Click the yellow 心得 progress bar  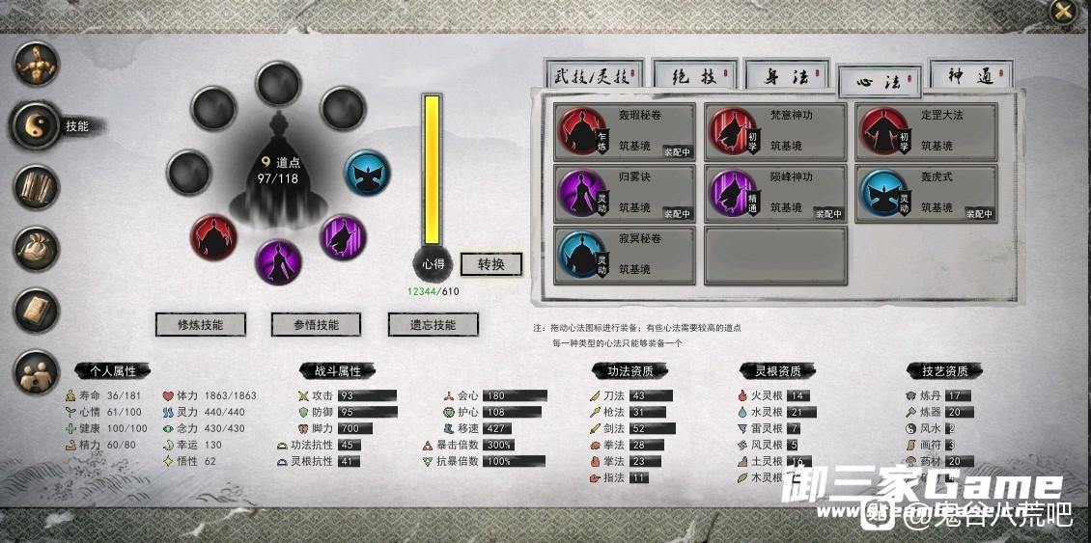(432, 170)
